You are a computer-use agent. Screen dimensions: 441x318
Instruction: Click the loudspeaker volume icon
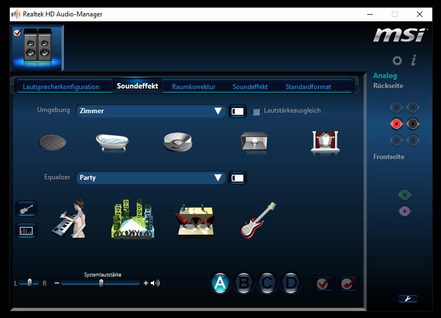click(x=155, y=283)
